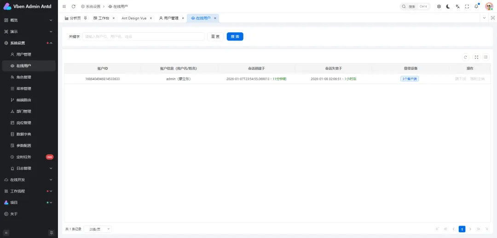Viewport: 497px width, 238px height.
Task: Close the 用户管理 tab
Action: click(x=183, y=18)
